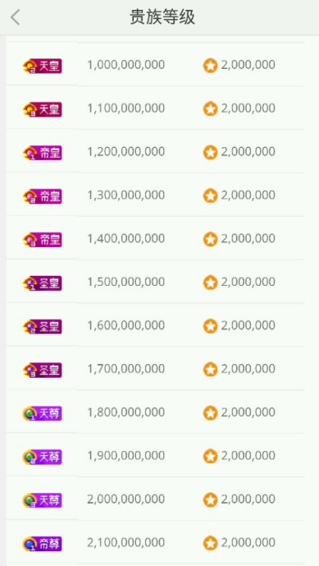
Task: Select the 天尊 level 2 badge
Action: (43, 457)
